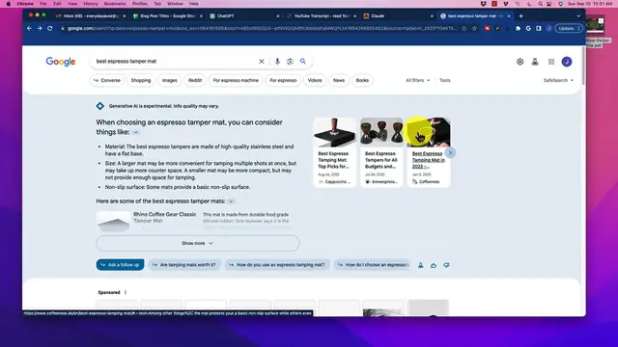Screen dimensions: 618x347
Task: Open All filters dropdown
Action: tap(417, 80)
